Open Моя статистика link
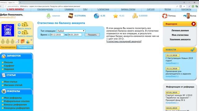The height and width of the screenshot is (111, 199). click(x=180, y=35)
